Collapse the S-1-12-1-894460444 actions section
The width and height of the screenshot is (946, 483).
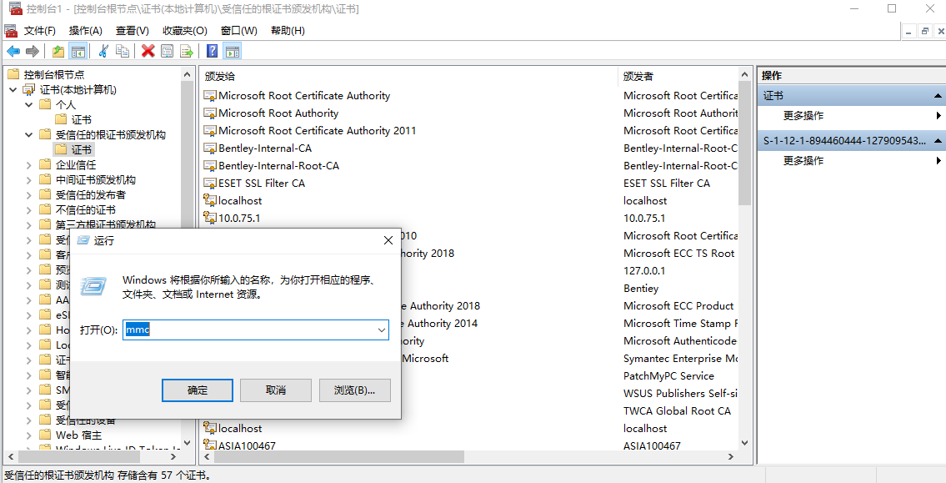click(x=938, y=141)
